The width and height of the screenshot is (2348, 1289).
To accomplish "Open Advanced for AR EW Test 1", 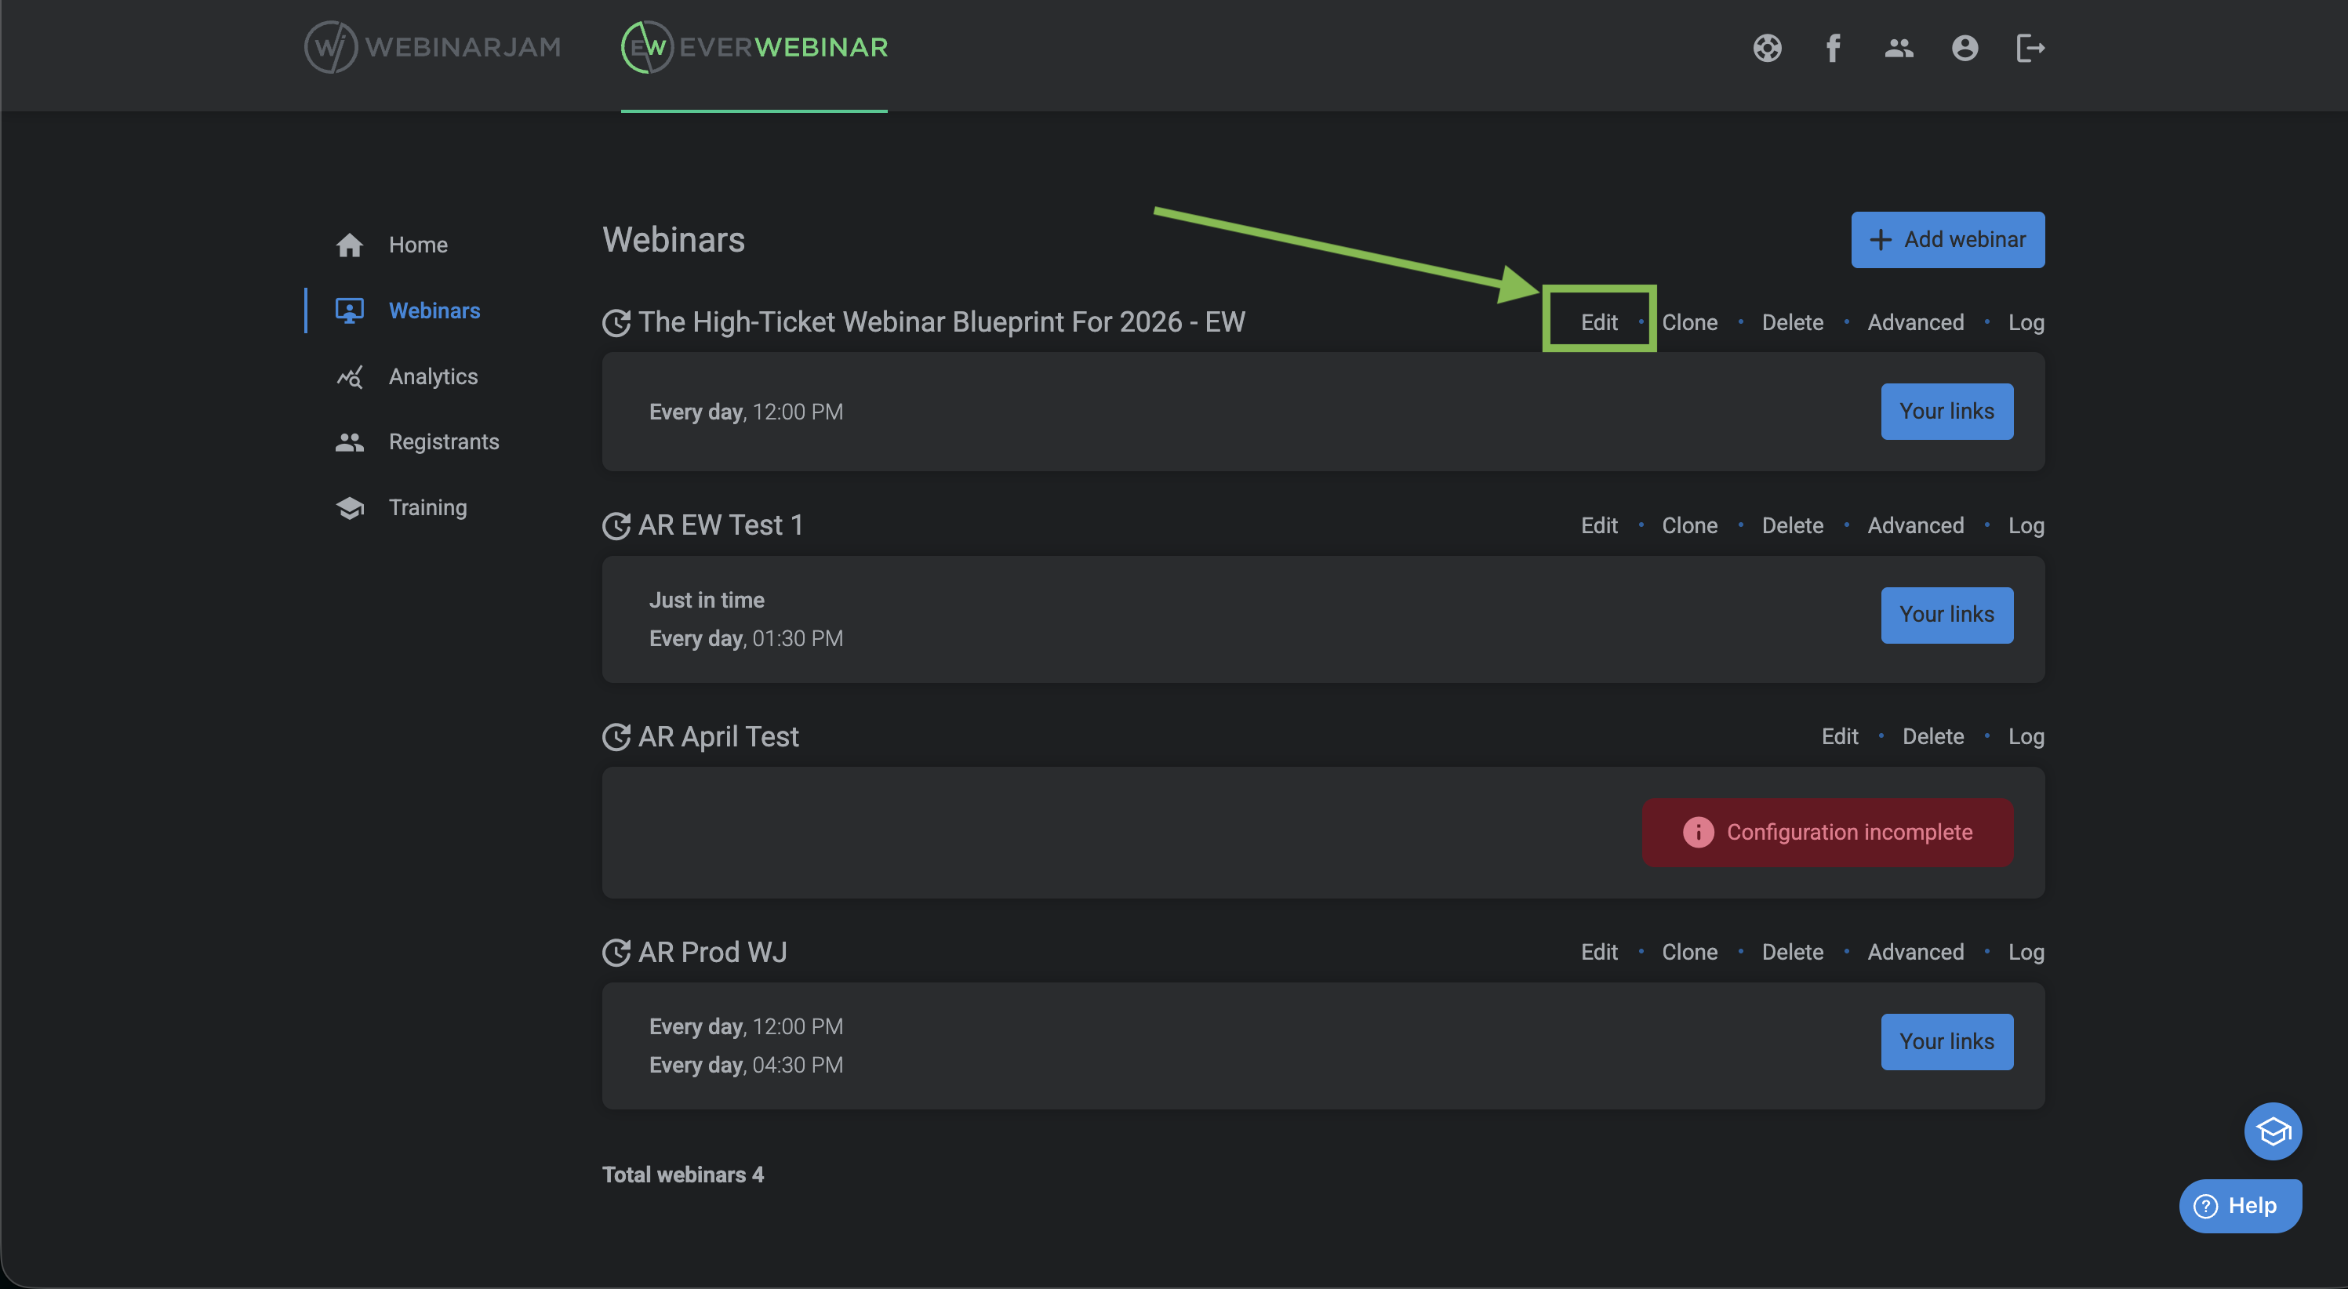I will [x=1915, y=526].
